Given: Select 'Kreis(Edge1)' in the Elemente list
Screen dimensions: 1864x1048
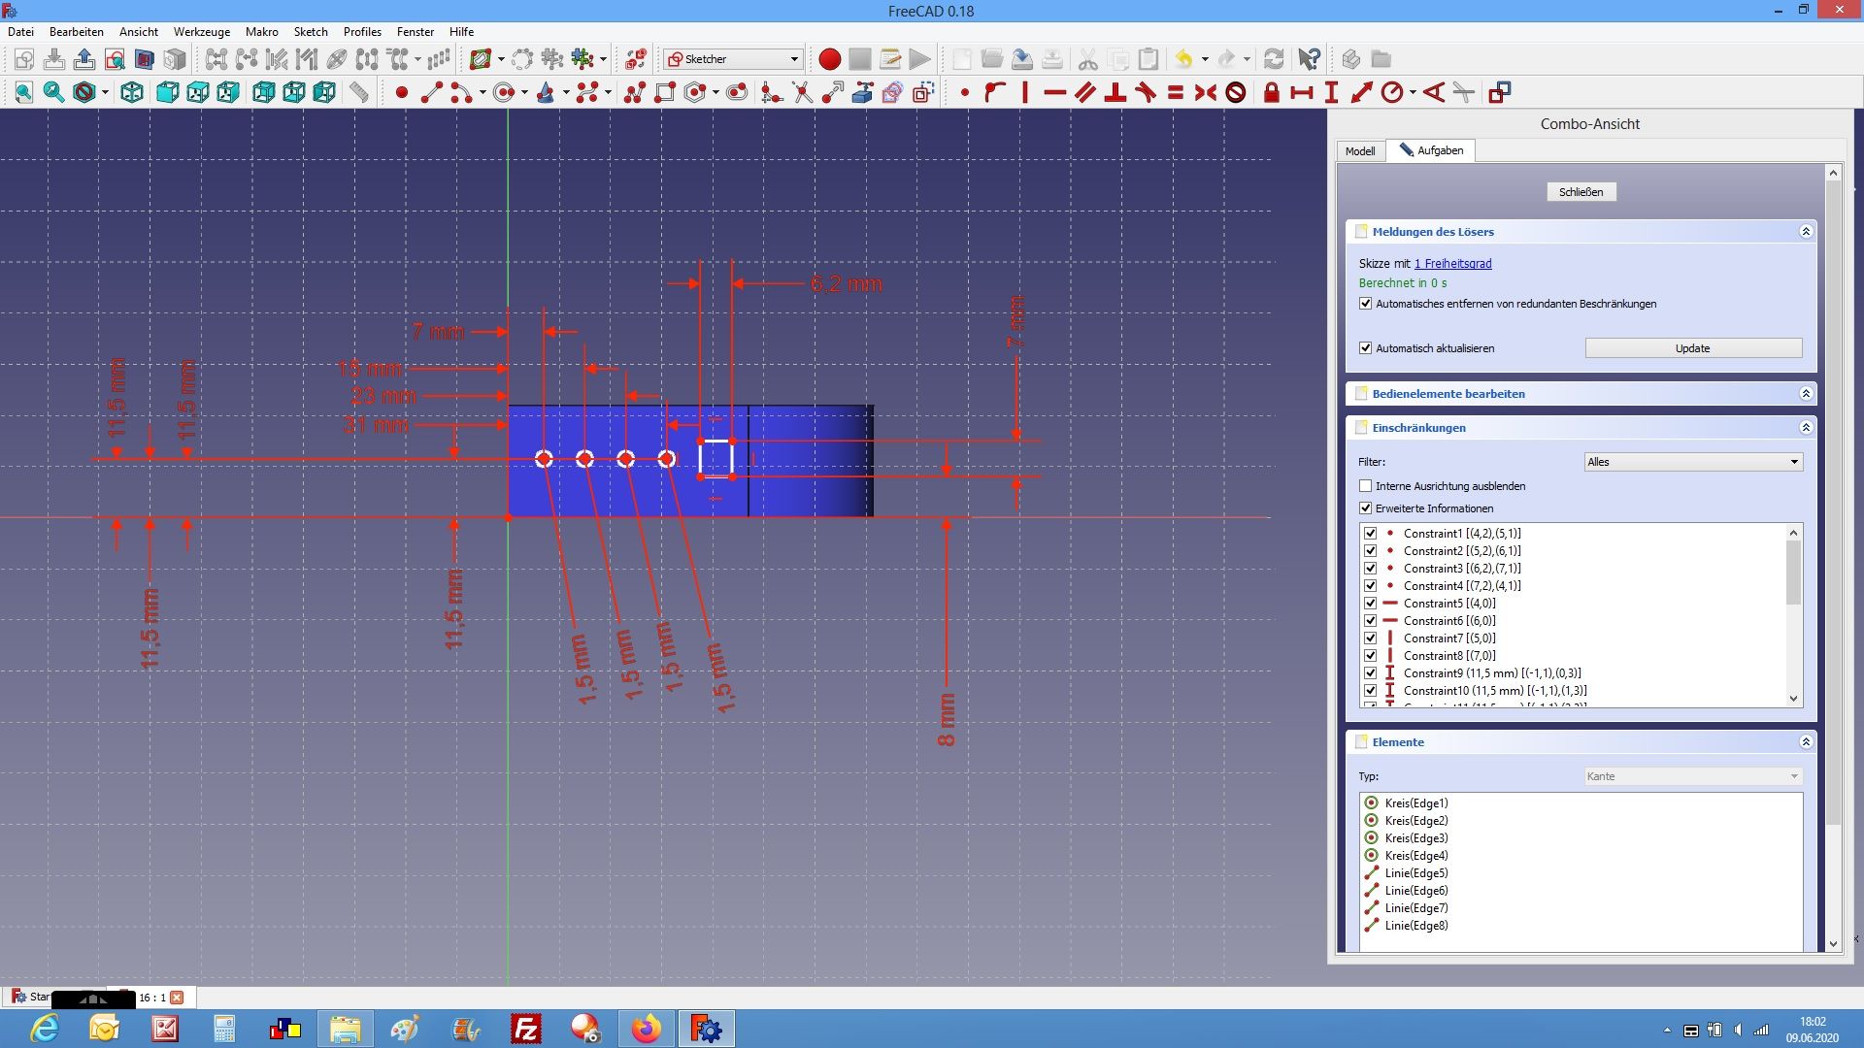Looking at the screenshot, I should (1416, 803).
